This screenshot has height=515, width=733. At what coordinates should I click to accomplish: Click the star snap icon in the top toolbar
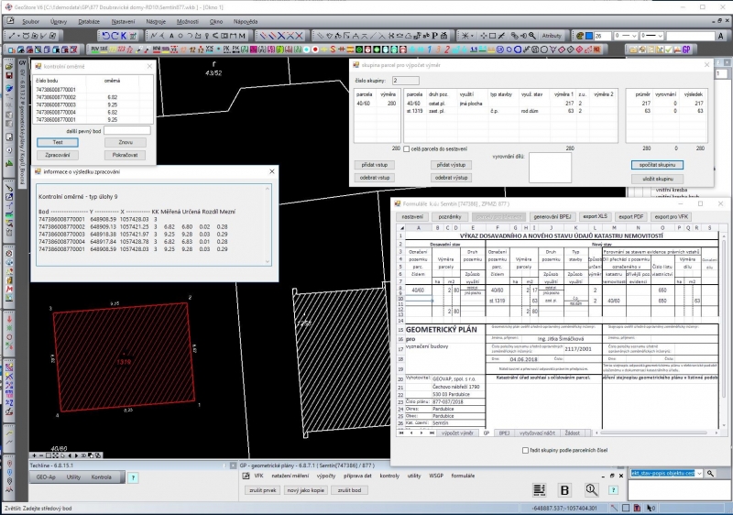[x=465, y=36]
